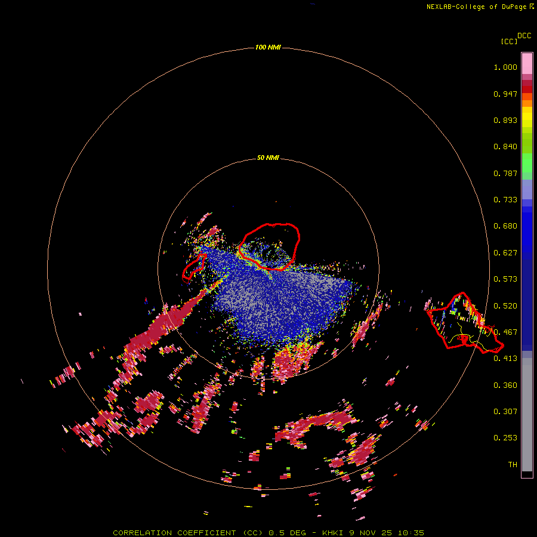This screenshot has height=537, width=537.
Task: Pick the olive green swatch beside 0.840
Action: (527, 143)
